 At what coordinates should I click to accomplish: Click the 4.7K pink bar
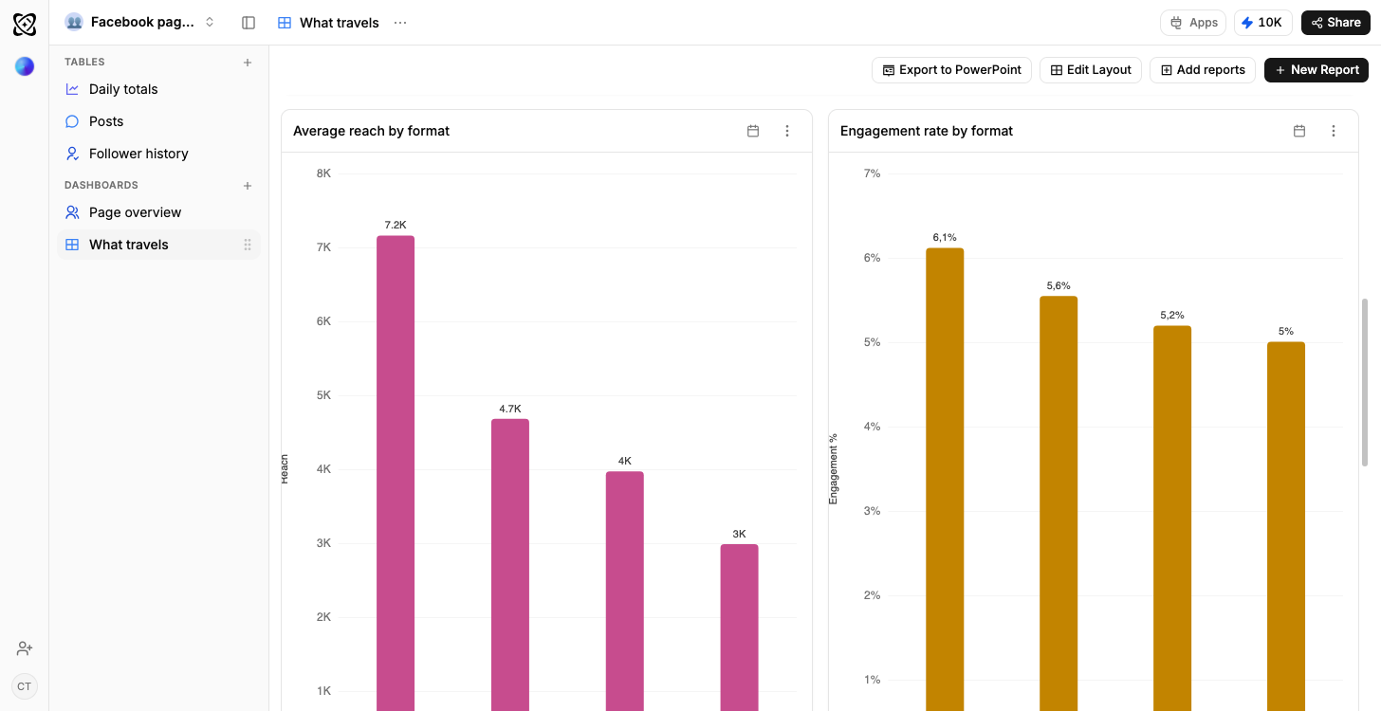click(x=510, y=565)
